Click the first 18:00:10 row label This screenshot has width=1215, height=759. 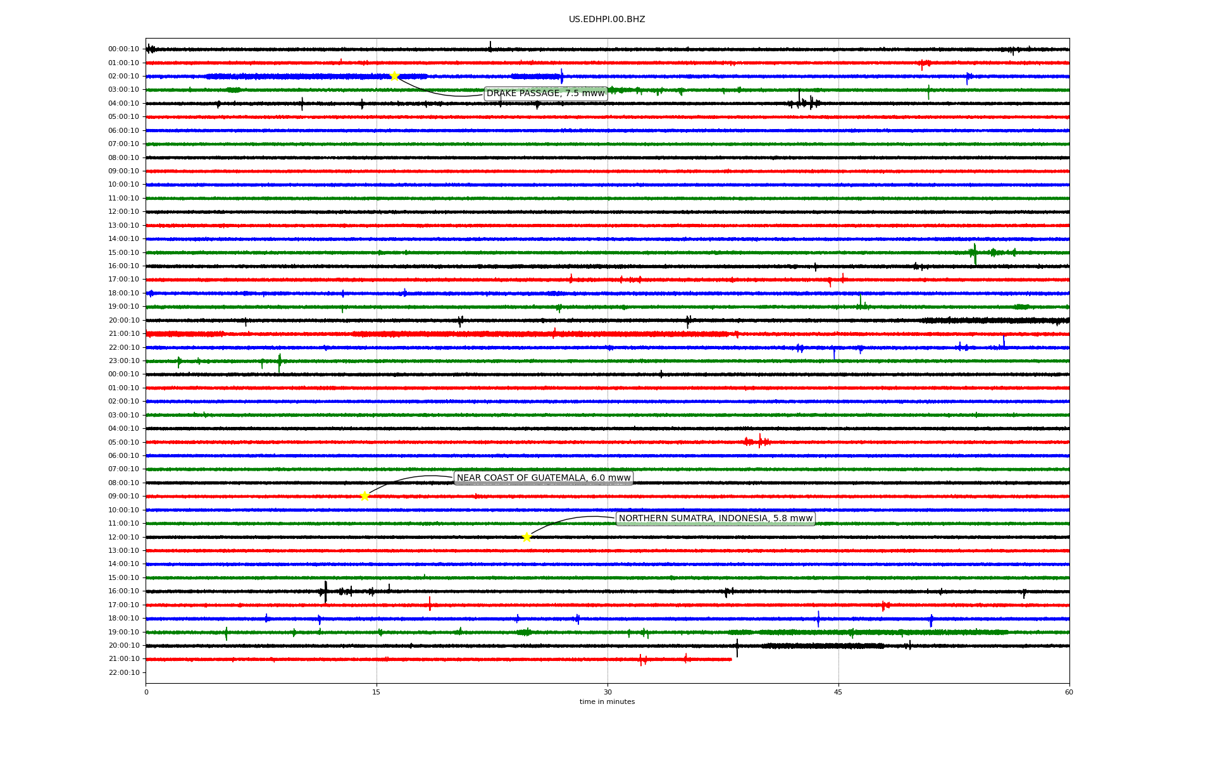click(x=123, y=293)
